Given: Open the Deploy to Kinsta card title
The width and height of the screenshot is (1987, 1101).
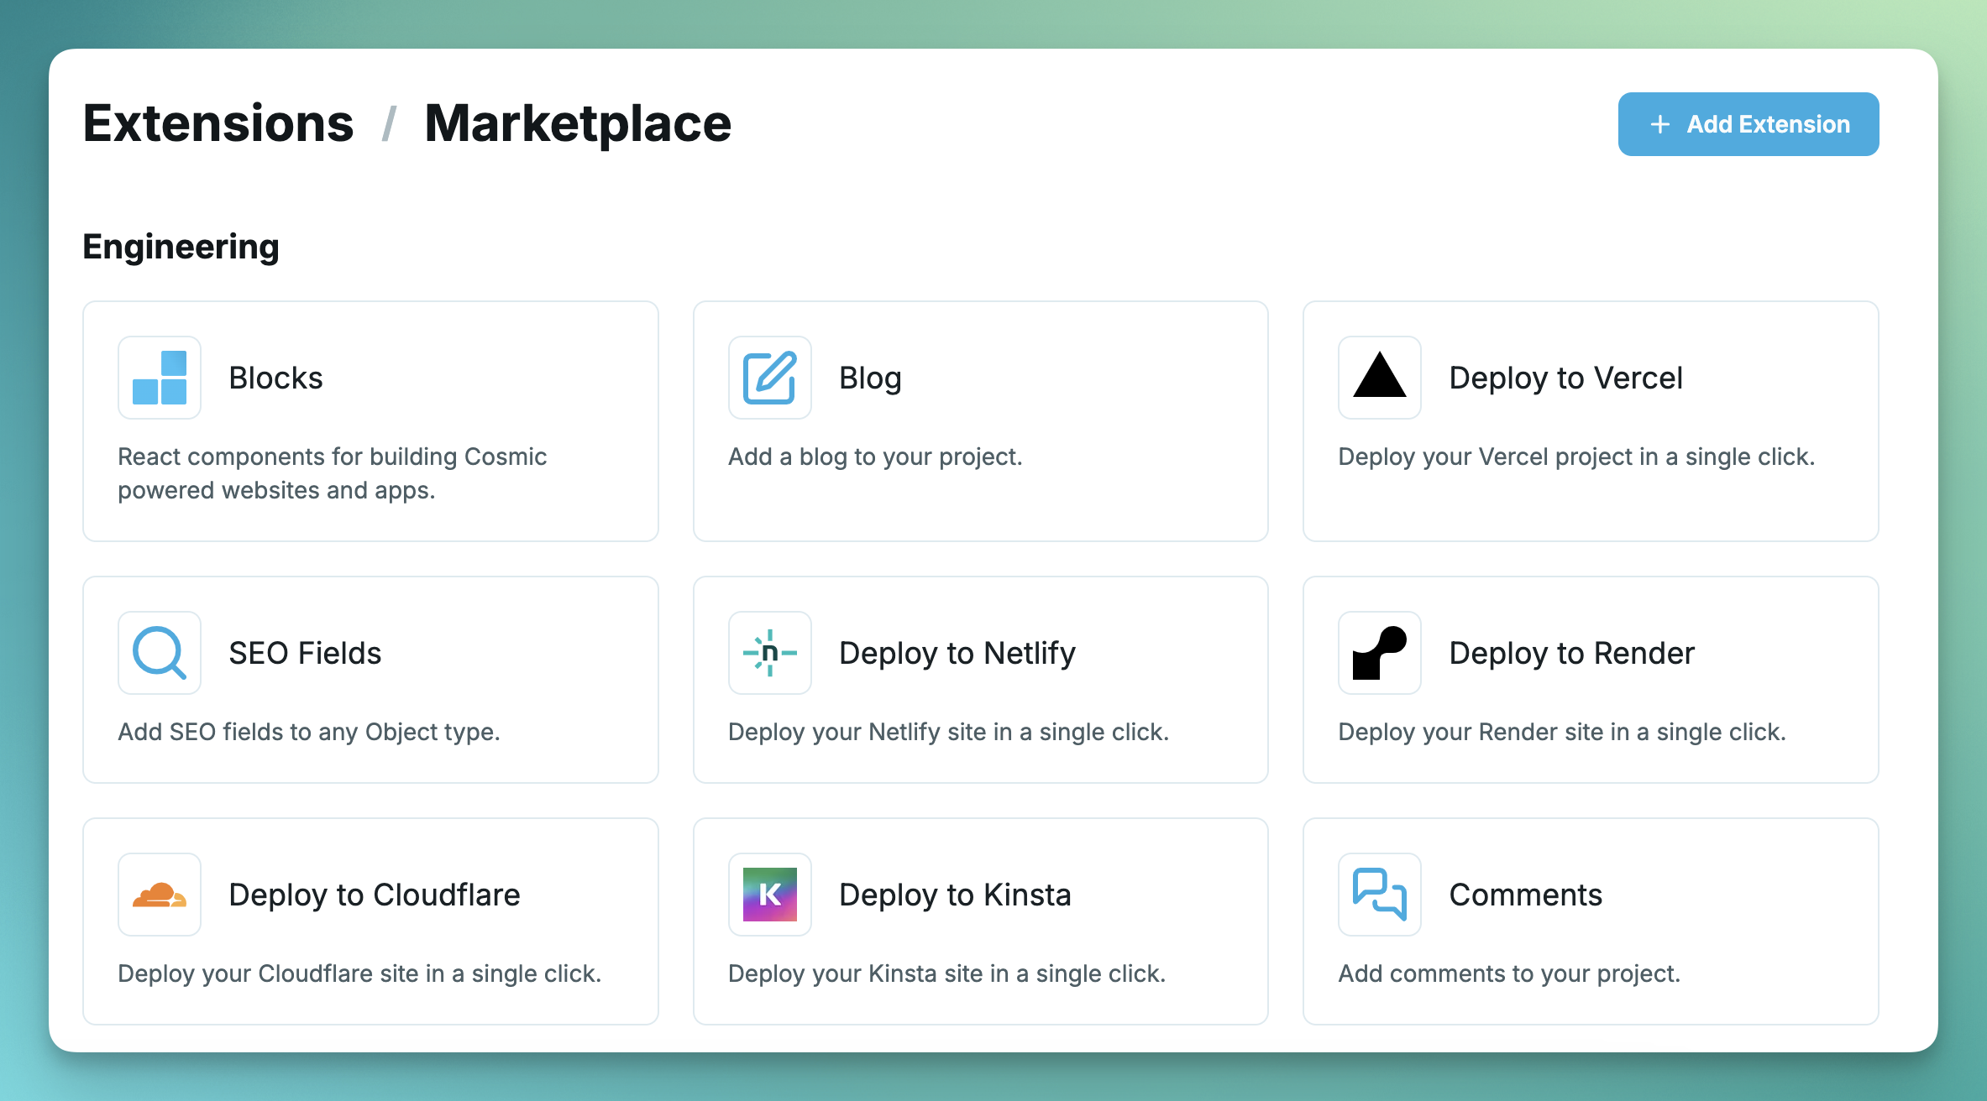Looking at the screenshot, I should (x=955, y=895).
